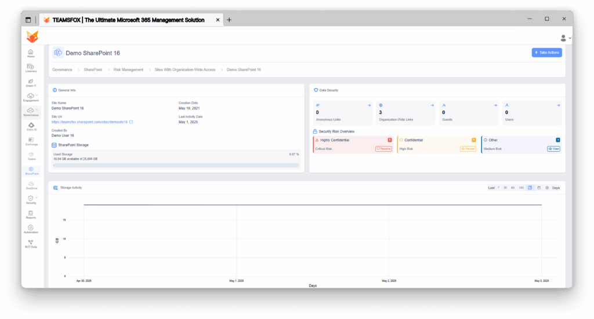This screenshot has height=319, width=594.
Task: Click the Users card
Action: 533,113
